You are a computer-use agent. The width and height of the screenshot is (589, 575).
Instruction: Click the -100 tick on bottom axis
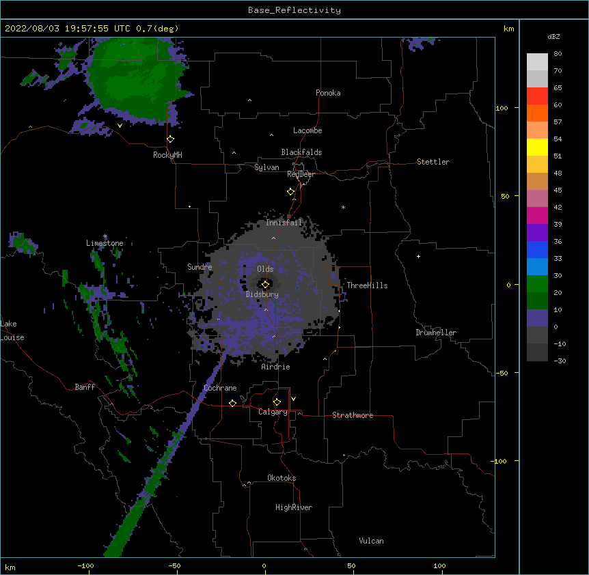pos(86,565)
